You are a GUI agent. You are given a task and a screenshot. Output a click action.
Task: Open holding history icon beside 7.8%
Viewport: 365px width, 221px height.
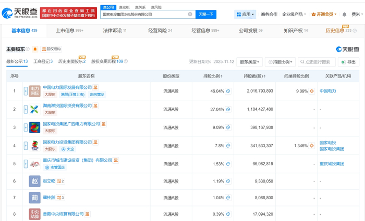click(x=228, y=146)
